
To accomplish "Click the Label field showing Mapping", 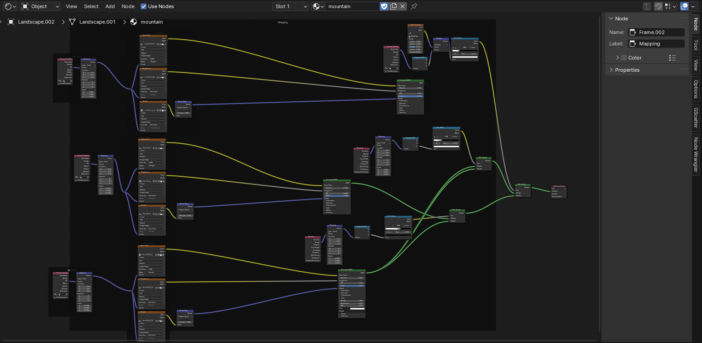I will point(656,44).
